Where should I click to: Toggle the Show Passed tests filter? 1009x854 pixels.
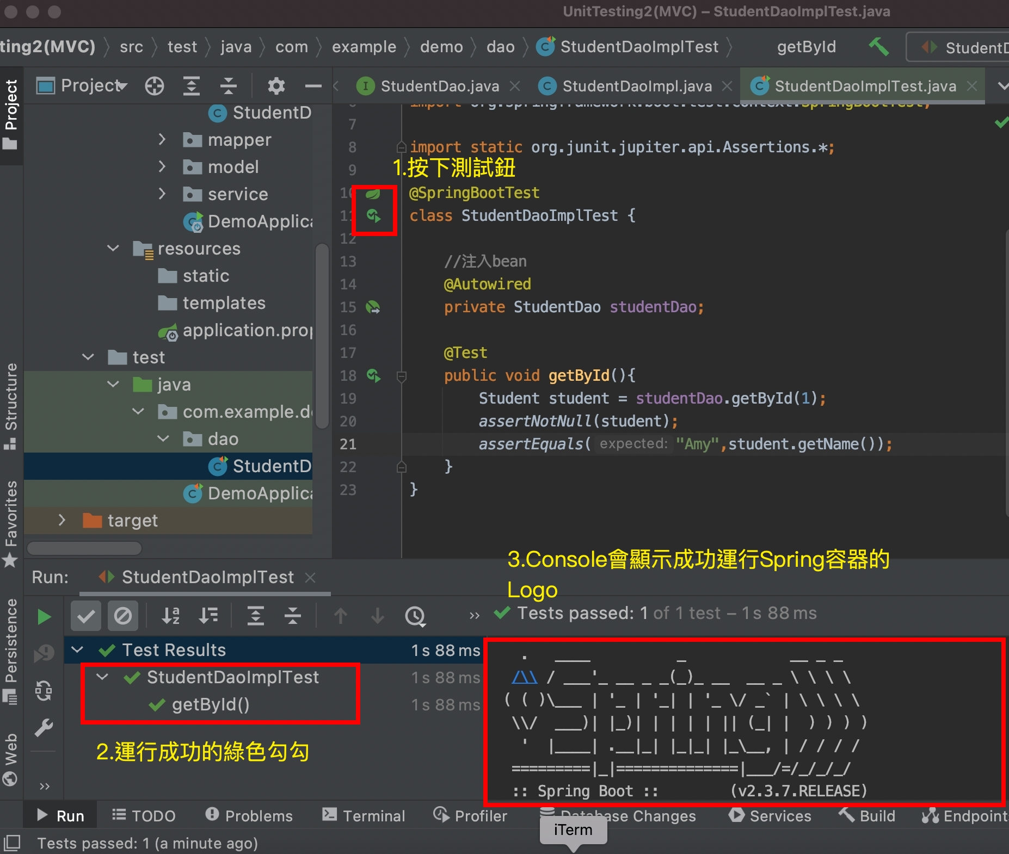(85, 616)
